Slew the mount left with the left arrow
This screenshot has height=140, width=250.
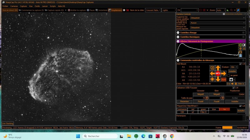tap(212, 73)
